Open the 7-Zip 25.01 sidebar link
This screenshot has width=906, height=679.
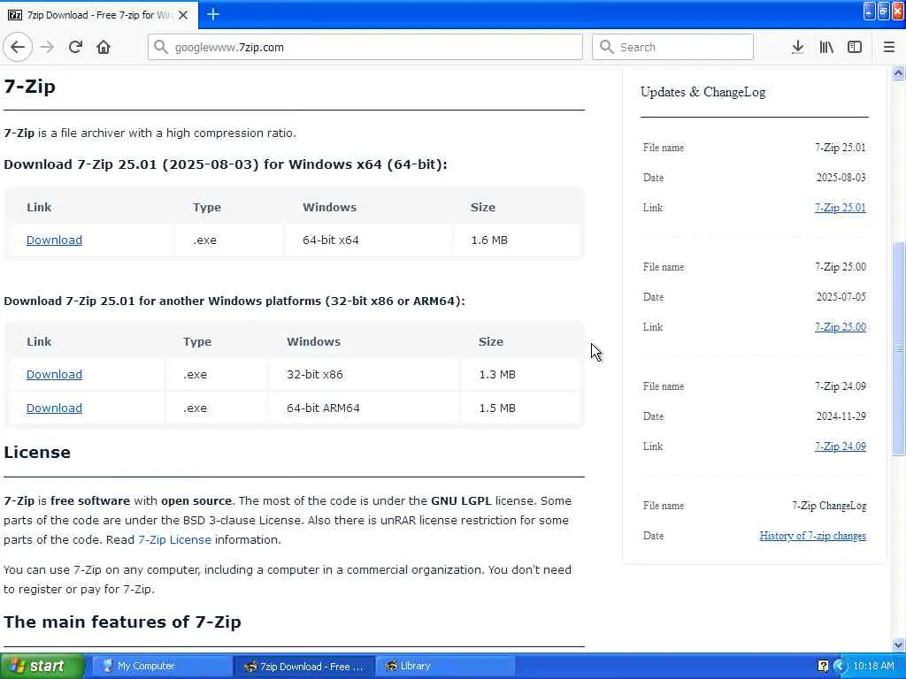click(x=841, y=208)
